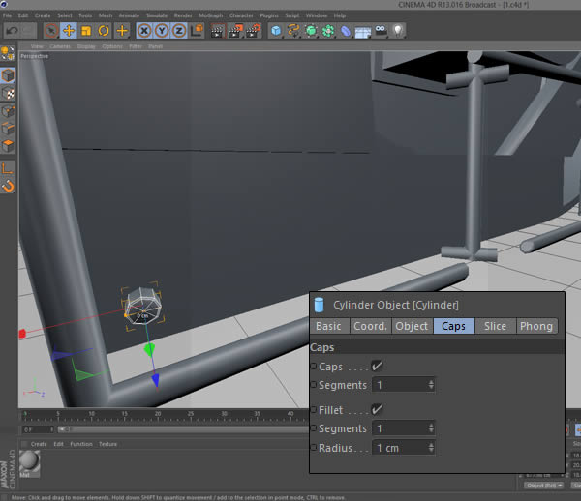Select the Caps tab
Screen dimensions: 581x501
point(453,326)
